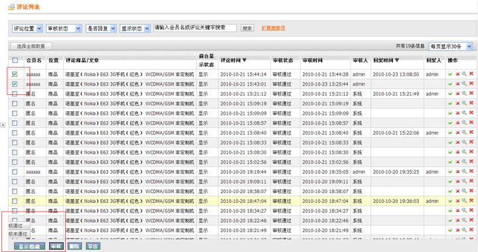Approve comment 2010-10-20 18:58:07 with green check
The width and height of the screenshot is (478, 252).
coord(450,191)
